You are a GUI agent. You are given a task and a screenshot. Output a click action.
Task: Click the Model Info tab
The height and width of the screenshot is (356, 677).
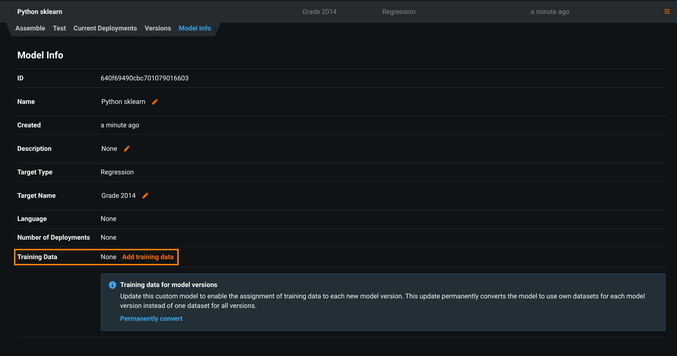[195, 28]
